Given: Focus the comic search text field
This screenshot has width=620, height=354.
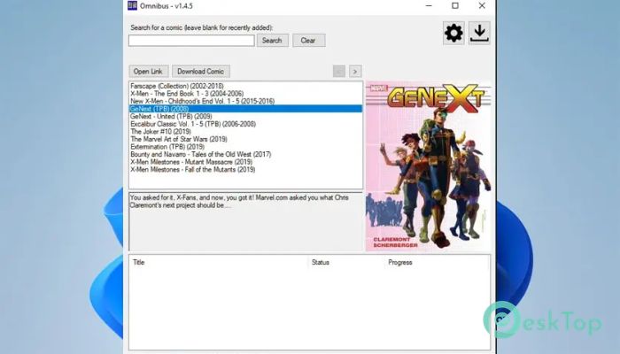Looking at the screenshot, I should pos(191,40).
